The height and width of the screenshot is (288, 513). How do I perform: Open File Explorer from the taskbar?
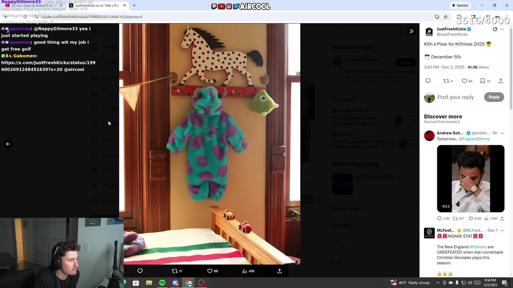point(149,283)
